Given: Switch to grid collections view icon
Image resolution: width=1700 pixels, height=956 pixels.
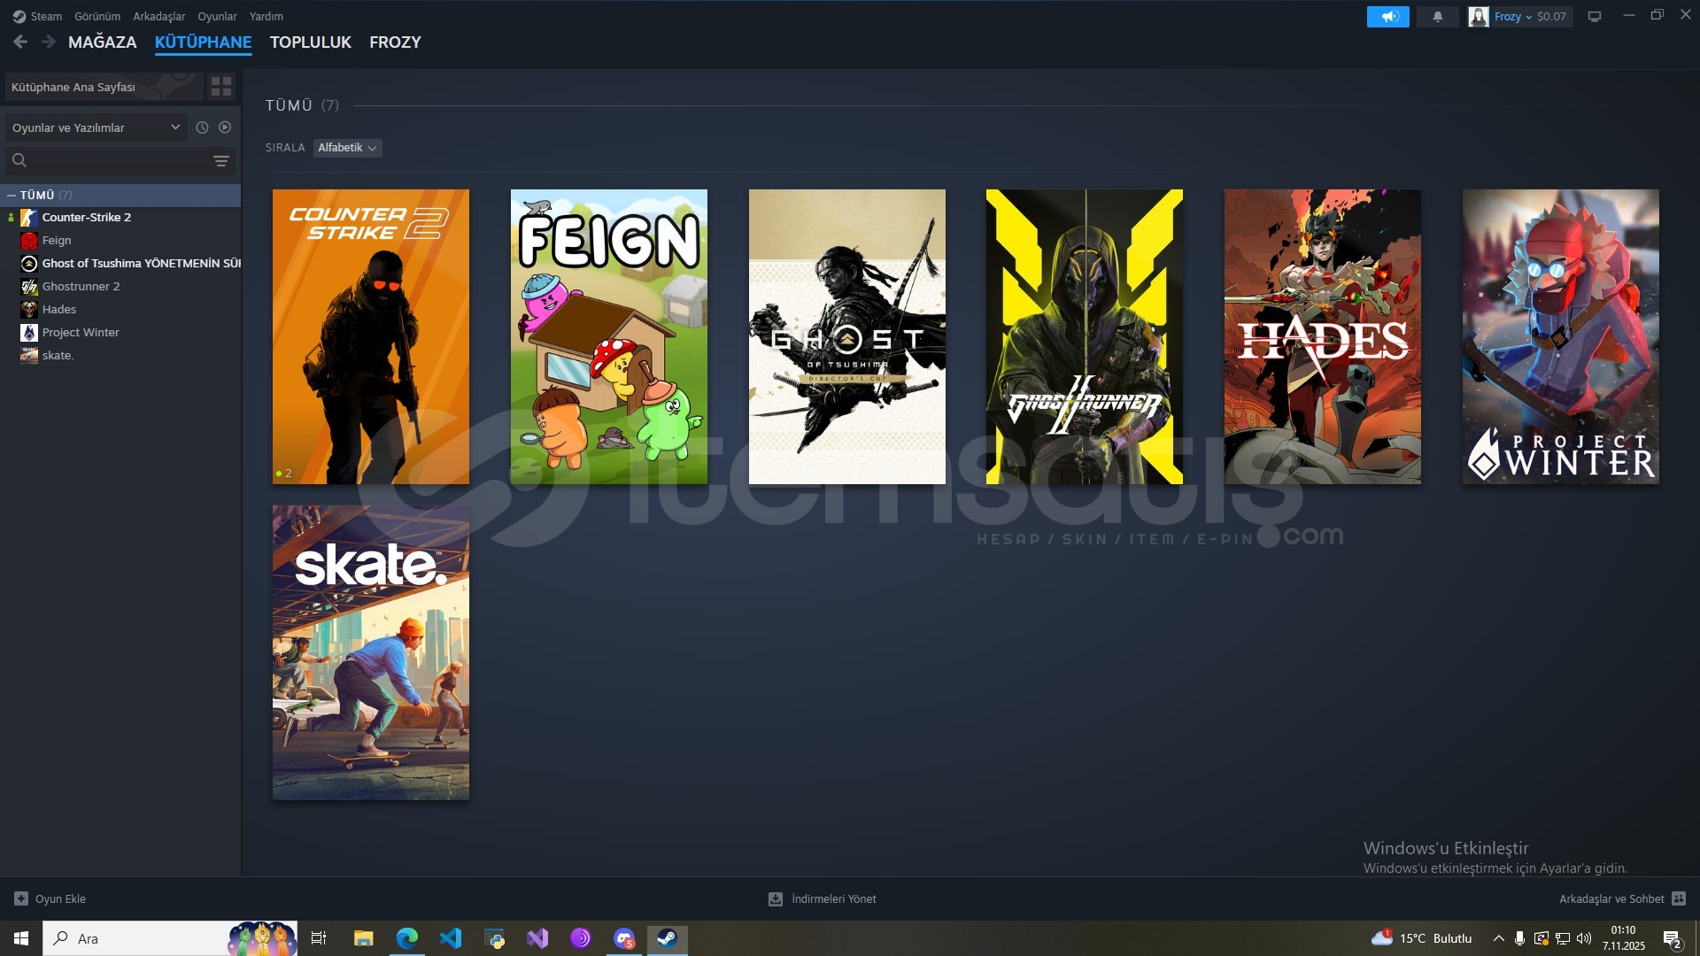Looking at the screenshot, I should (x=220, y=87).
